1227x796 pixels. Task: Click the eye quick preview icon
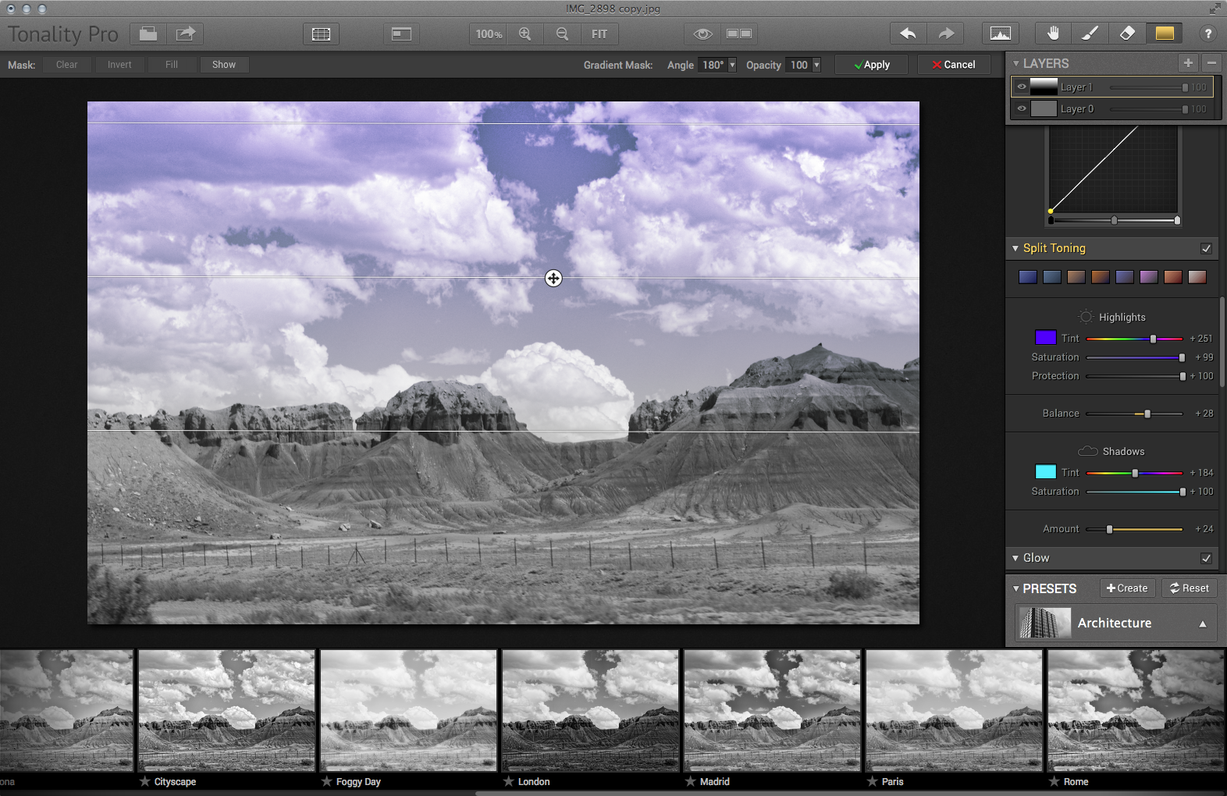[702, 34]
